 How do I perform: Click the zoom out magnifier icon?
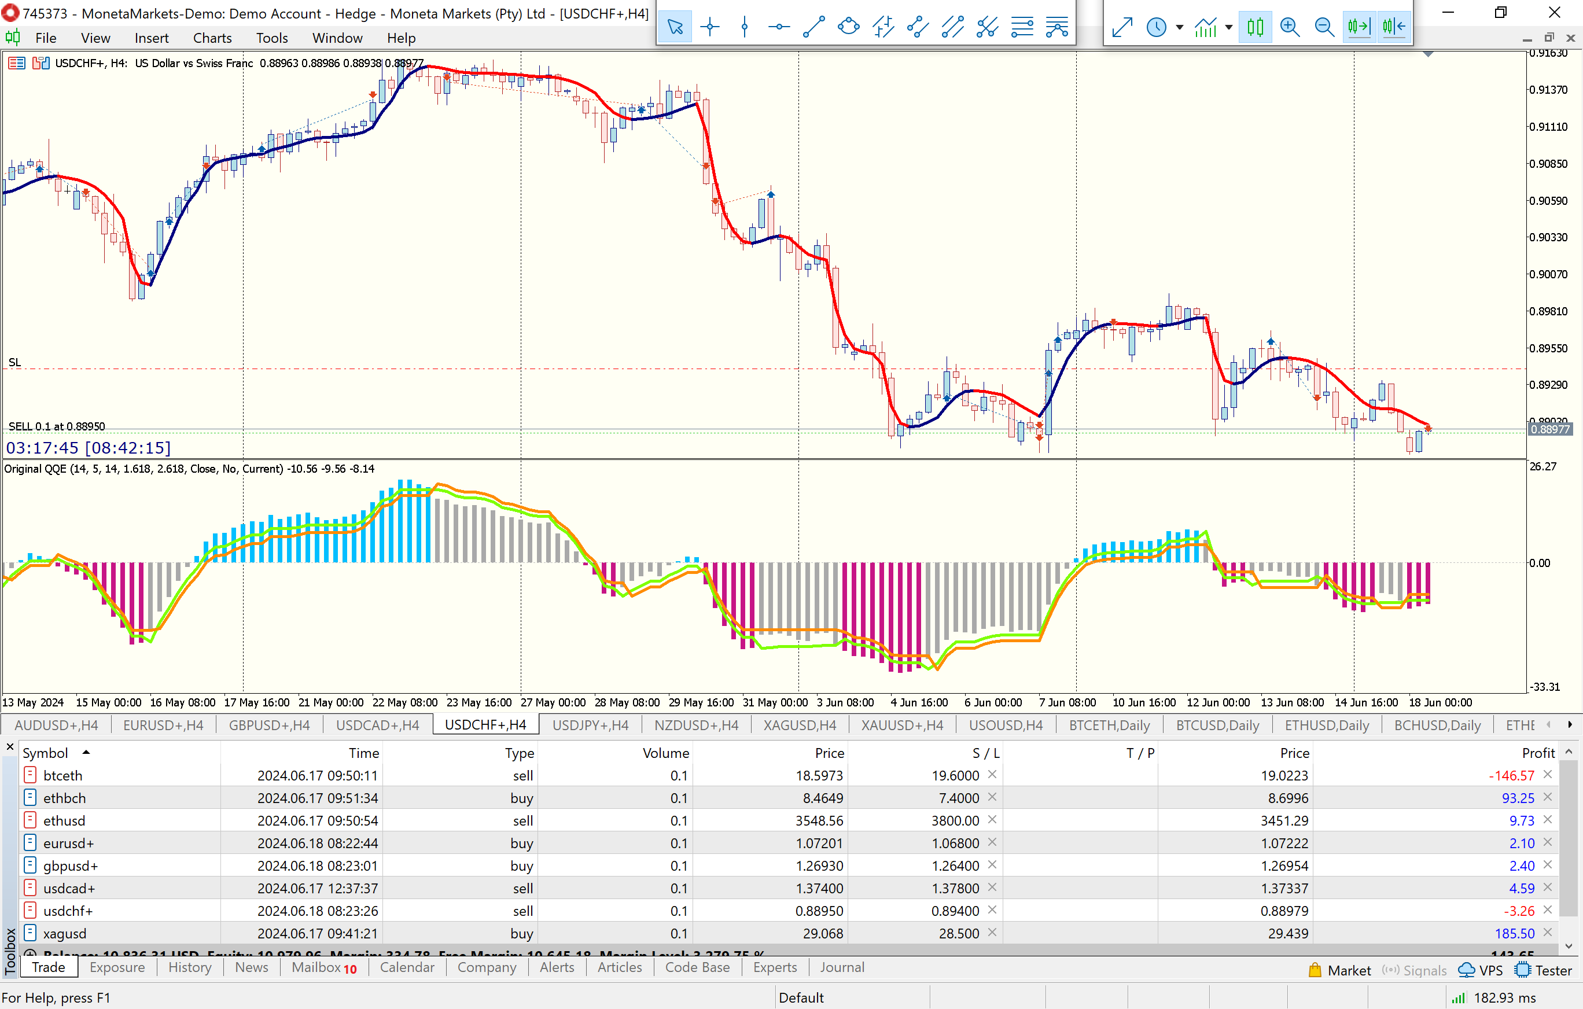tap(1324, 27)
